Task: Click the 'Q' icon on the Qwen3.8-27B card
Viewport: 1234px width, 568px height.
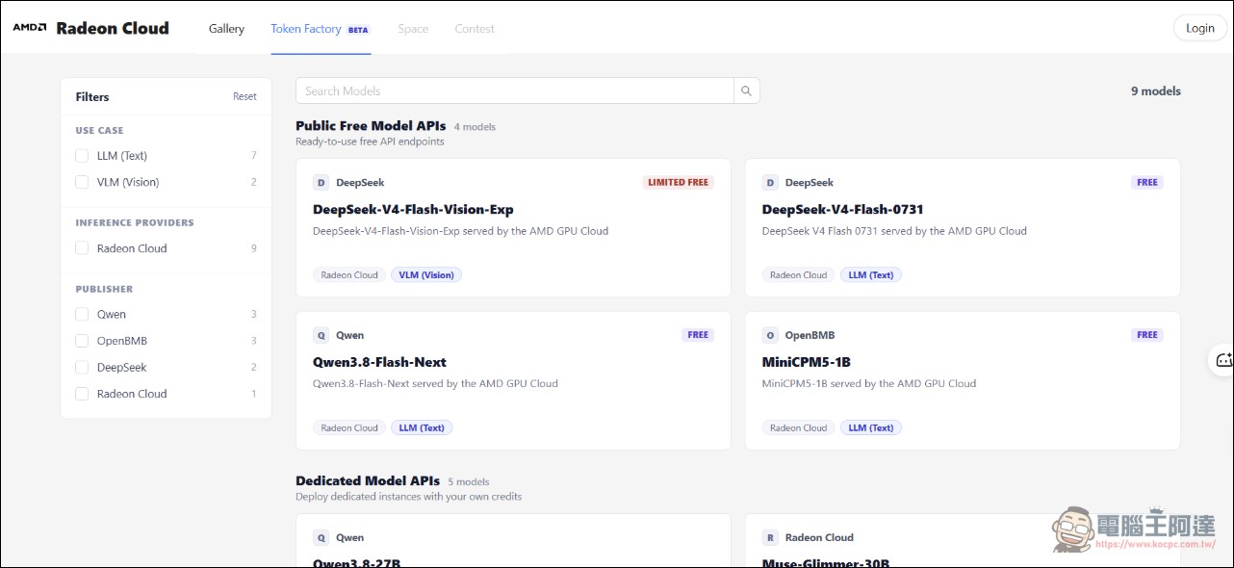Action: (321, 537)
